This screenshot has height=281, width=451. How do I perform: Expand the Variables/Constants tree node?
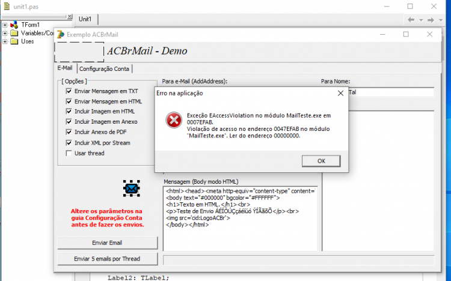[x=5, y=34]
